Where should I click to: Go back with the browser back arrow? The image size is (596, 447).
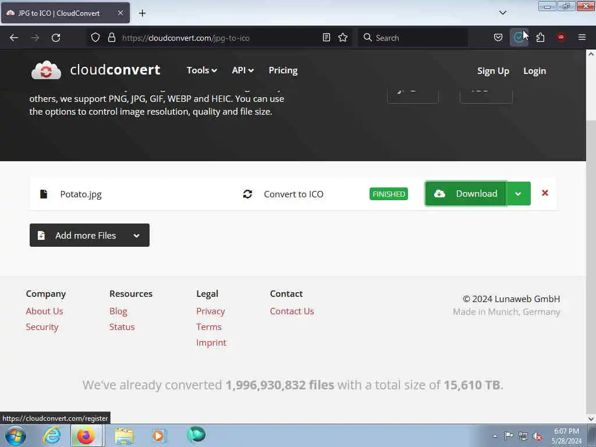pos(14,38)
